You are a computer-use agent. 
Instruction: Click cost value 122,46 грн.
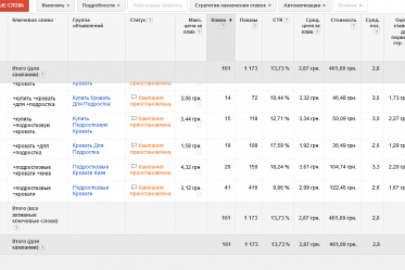click(343, 188)
